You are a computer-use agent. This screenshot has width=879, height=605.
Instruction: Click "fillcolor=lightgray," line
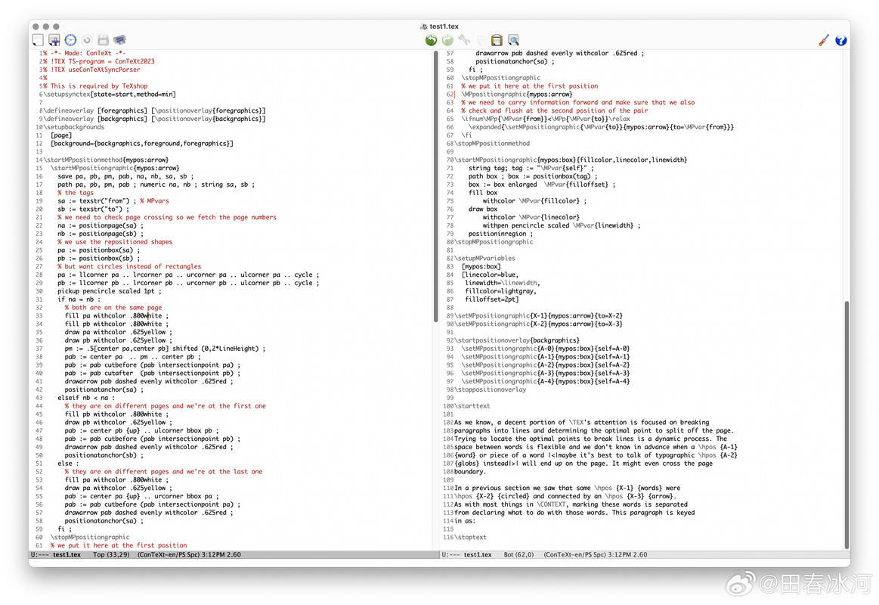point(500,291)
